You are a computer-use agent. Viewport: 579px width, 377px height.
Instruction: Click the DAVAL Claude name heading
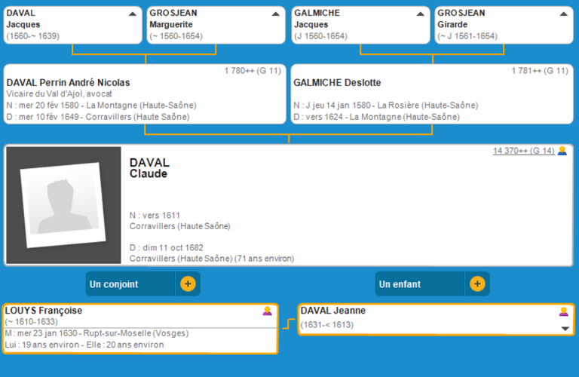[x=149, y=168]
